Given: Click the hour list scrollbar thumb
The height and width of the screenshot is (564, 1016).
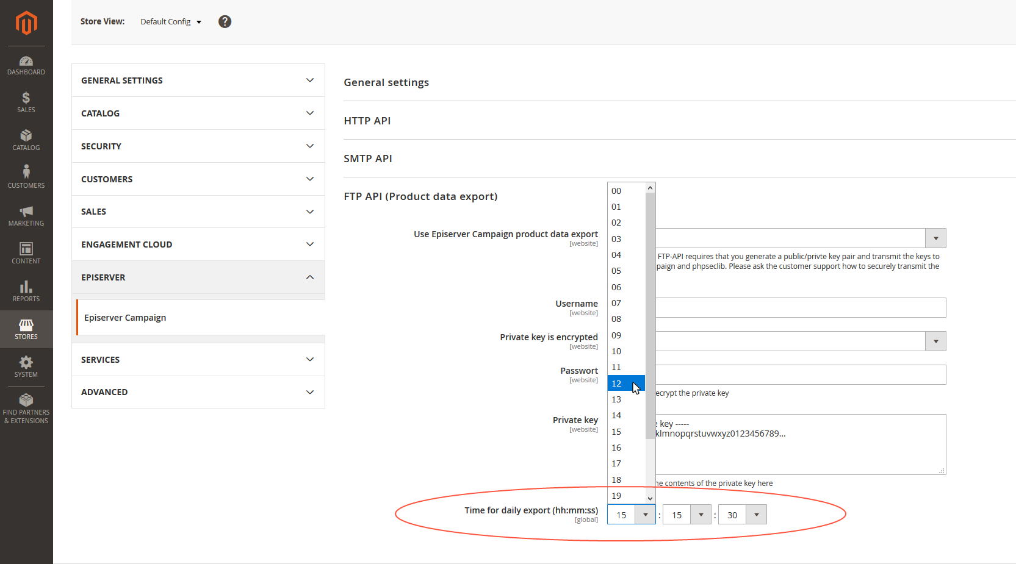Looking at the screenshot, I should pyautogui.click(x=650, y=316).
